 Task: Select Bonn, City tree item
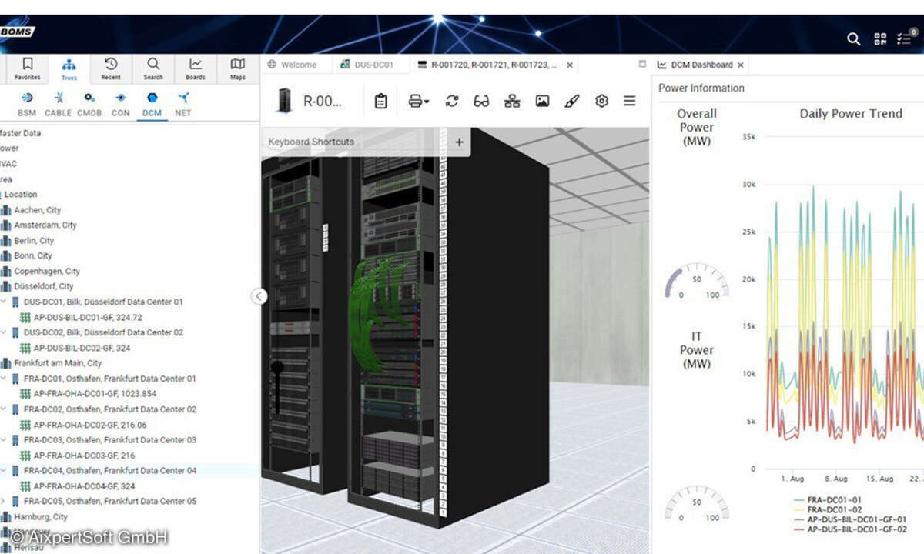click(x=32, y=255)
